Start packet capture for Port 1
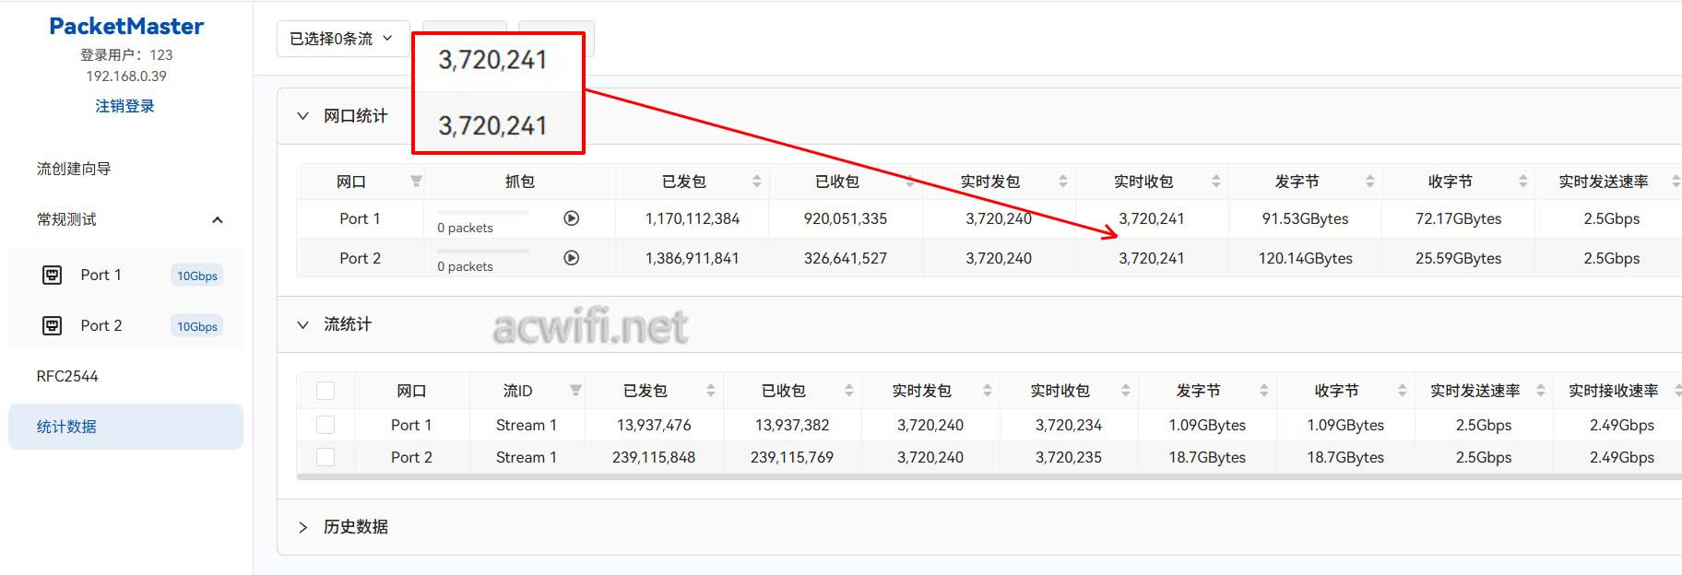1682x575 pixels. [572, 218]
